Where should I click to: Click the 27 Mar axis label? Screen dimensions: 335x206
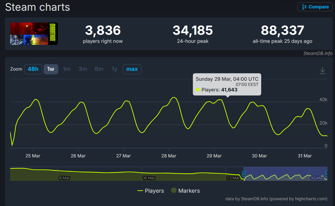[123, 156]
